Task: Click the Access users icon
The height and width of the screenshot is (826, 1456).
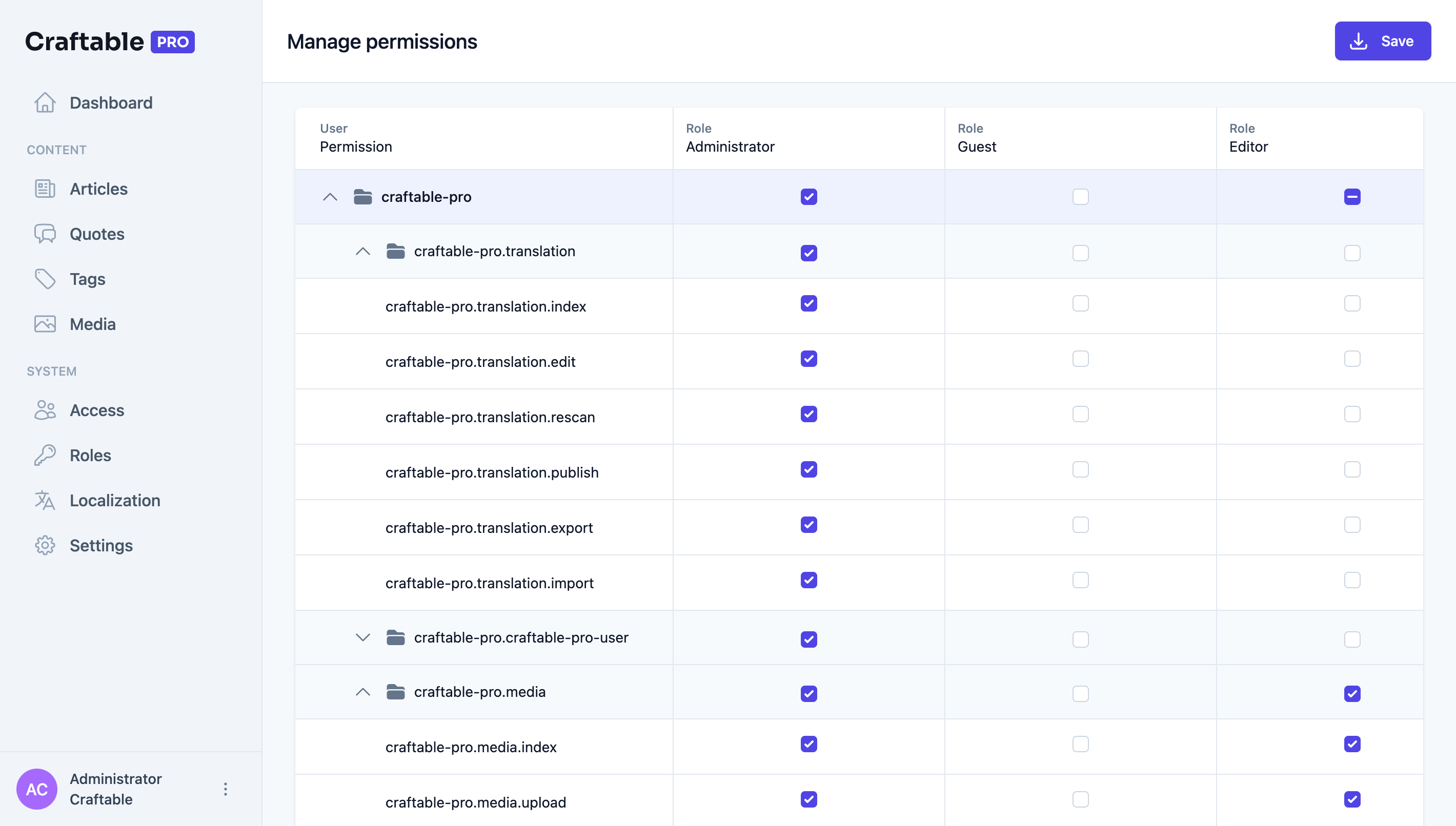Action: click(45, 409)
